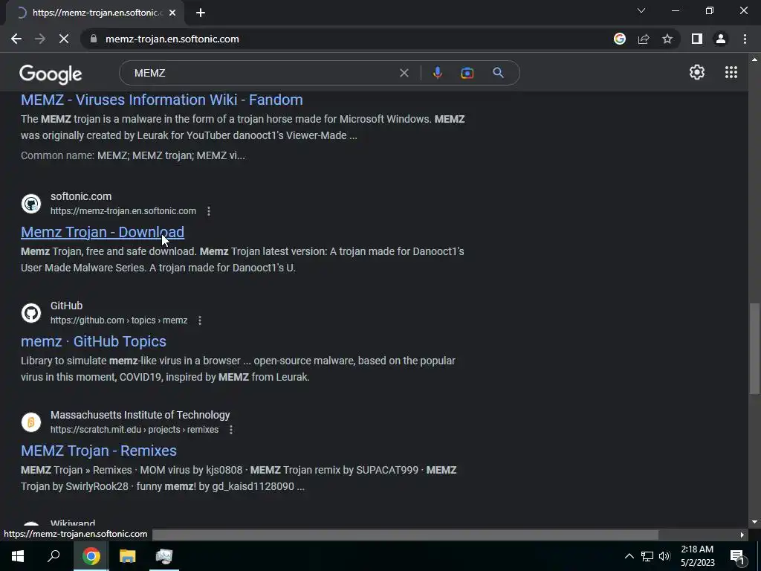Close the softonic tab
761x571 pixels.
tap(172, 13)
